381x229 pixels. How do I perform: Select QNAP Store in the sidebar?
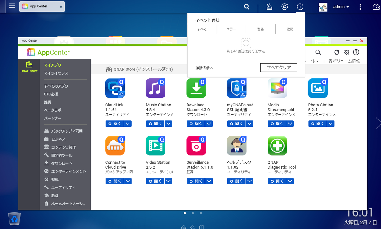[x=29, y=67]
